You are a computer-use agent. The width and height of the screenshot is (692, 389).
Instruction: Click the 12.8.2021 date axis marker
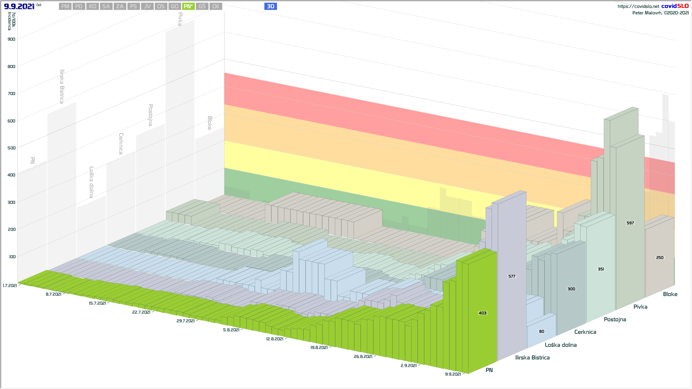275,339
